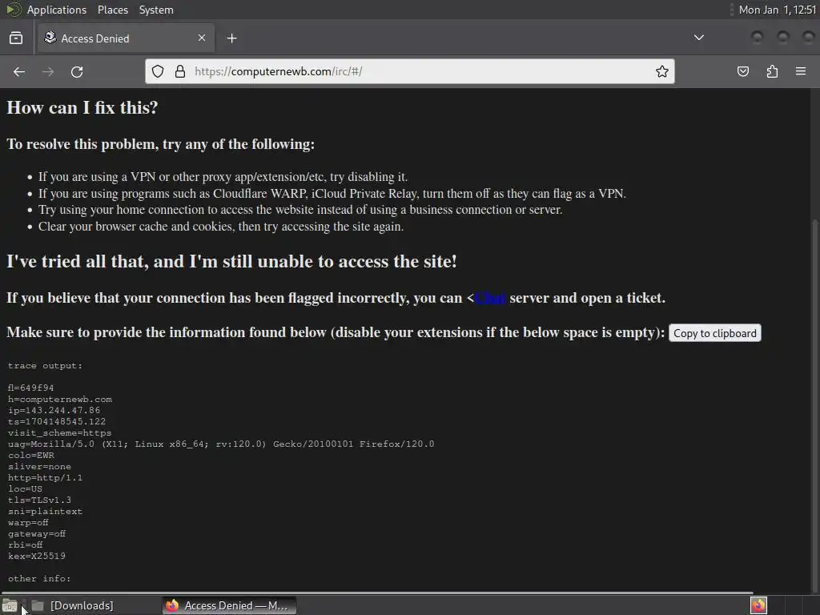Open the Extensions puzzle icon

click(x=772, y=71)
